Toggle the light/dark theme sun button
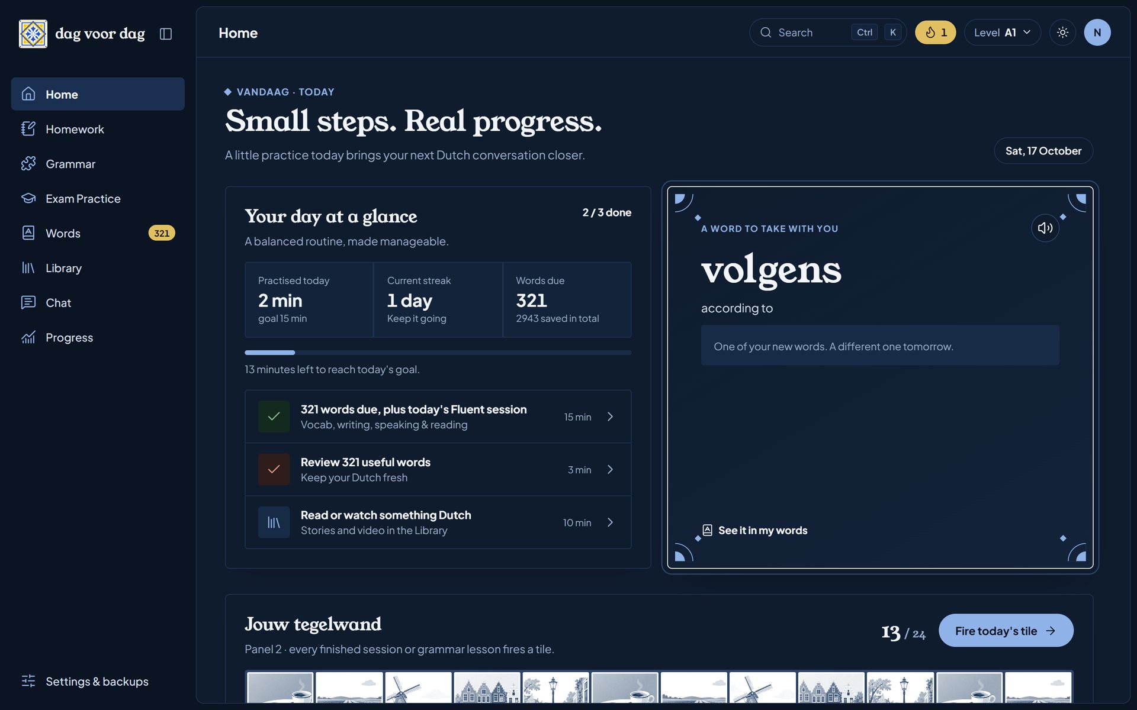The image size is (1137, 710). pos(1062,33)
